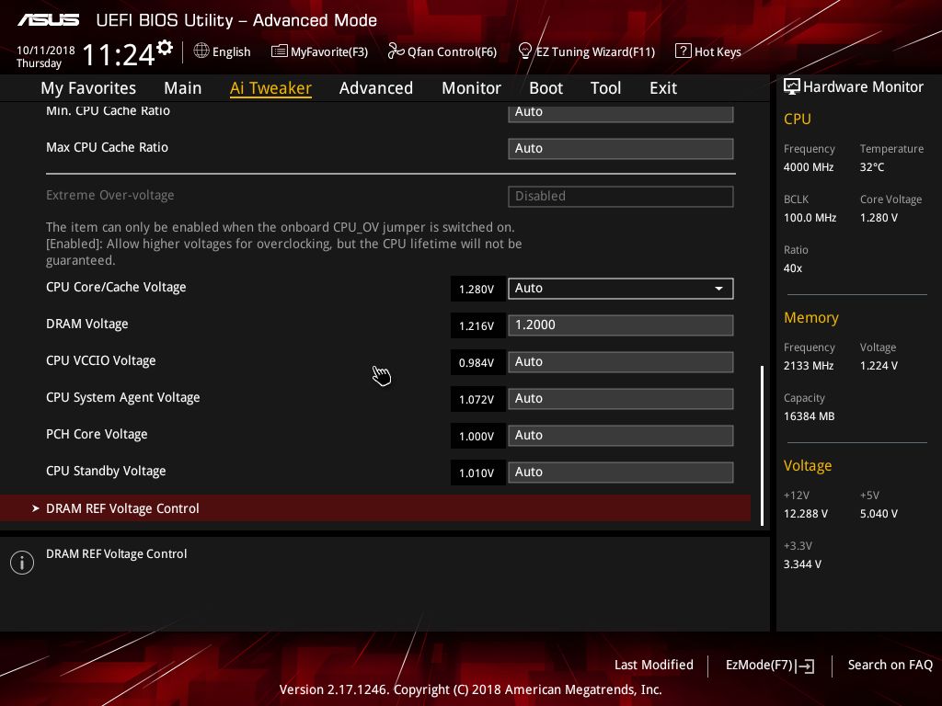This screenshot has width=942, height=706.
Task: Click the 1.072V System Agent reading
Action: [477, 399]
